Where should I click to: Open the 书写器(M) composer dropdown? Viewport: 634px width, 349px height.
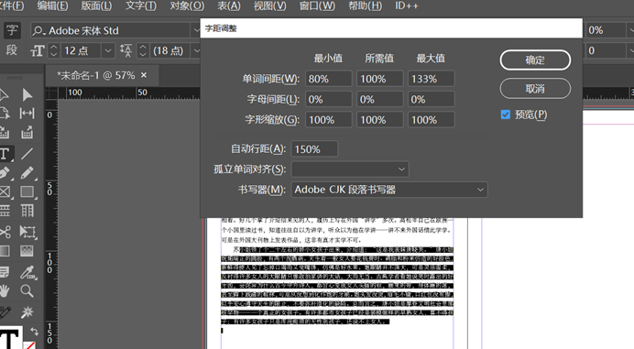click(x=389, y=190)
